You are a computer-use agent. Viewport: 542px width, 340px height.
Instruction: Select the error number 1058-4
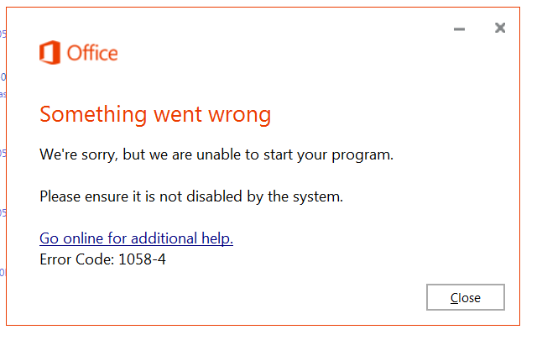pos(142,259)
